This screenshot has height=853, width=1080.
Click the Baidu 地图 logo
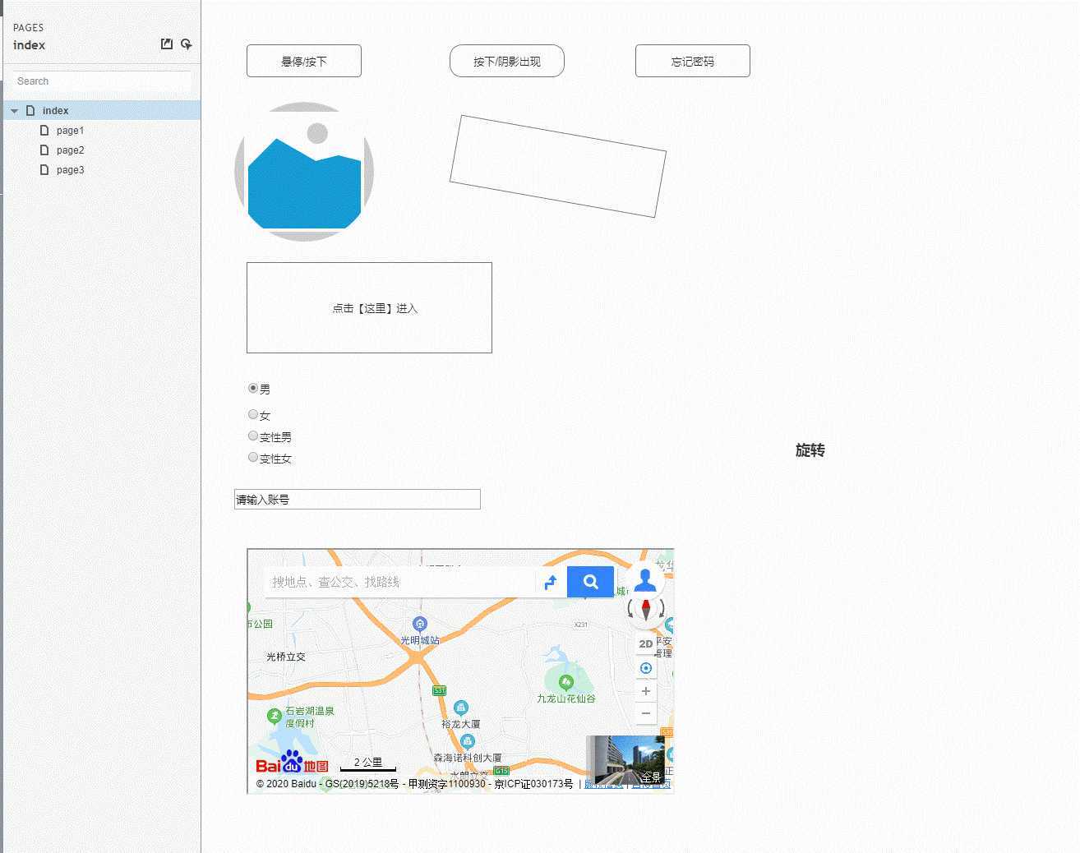(292, 763)
